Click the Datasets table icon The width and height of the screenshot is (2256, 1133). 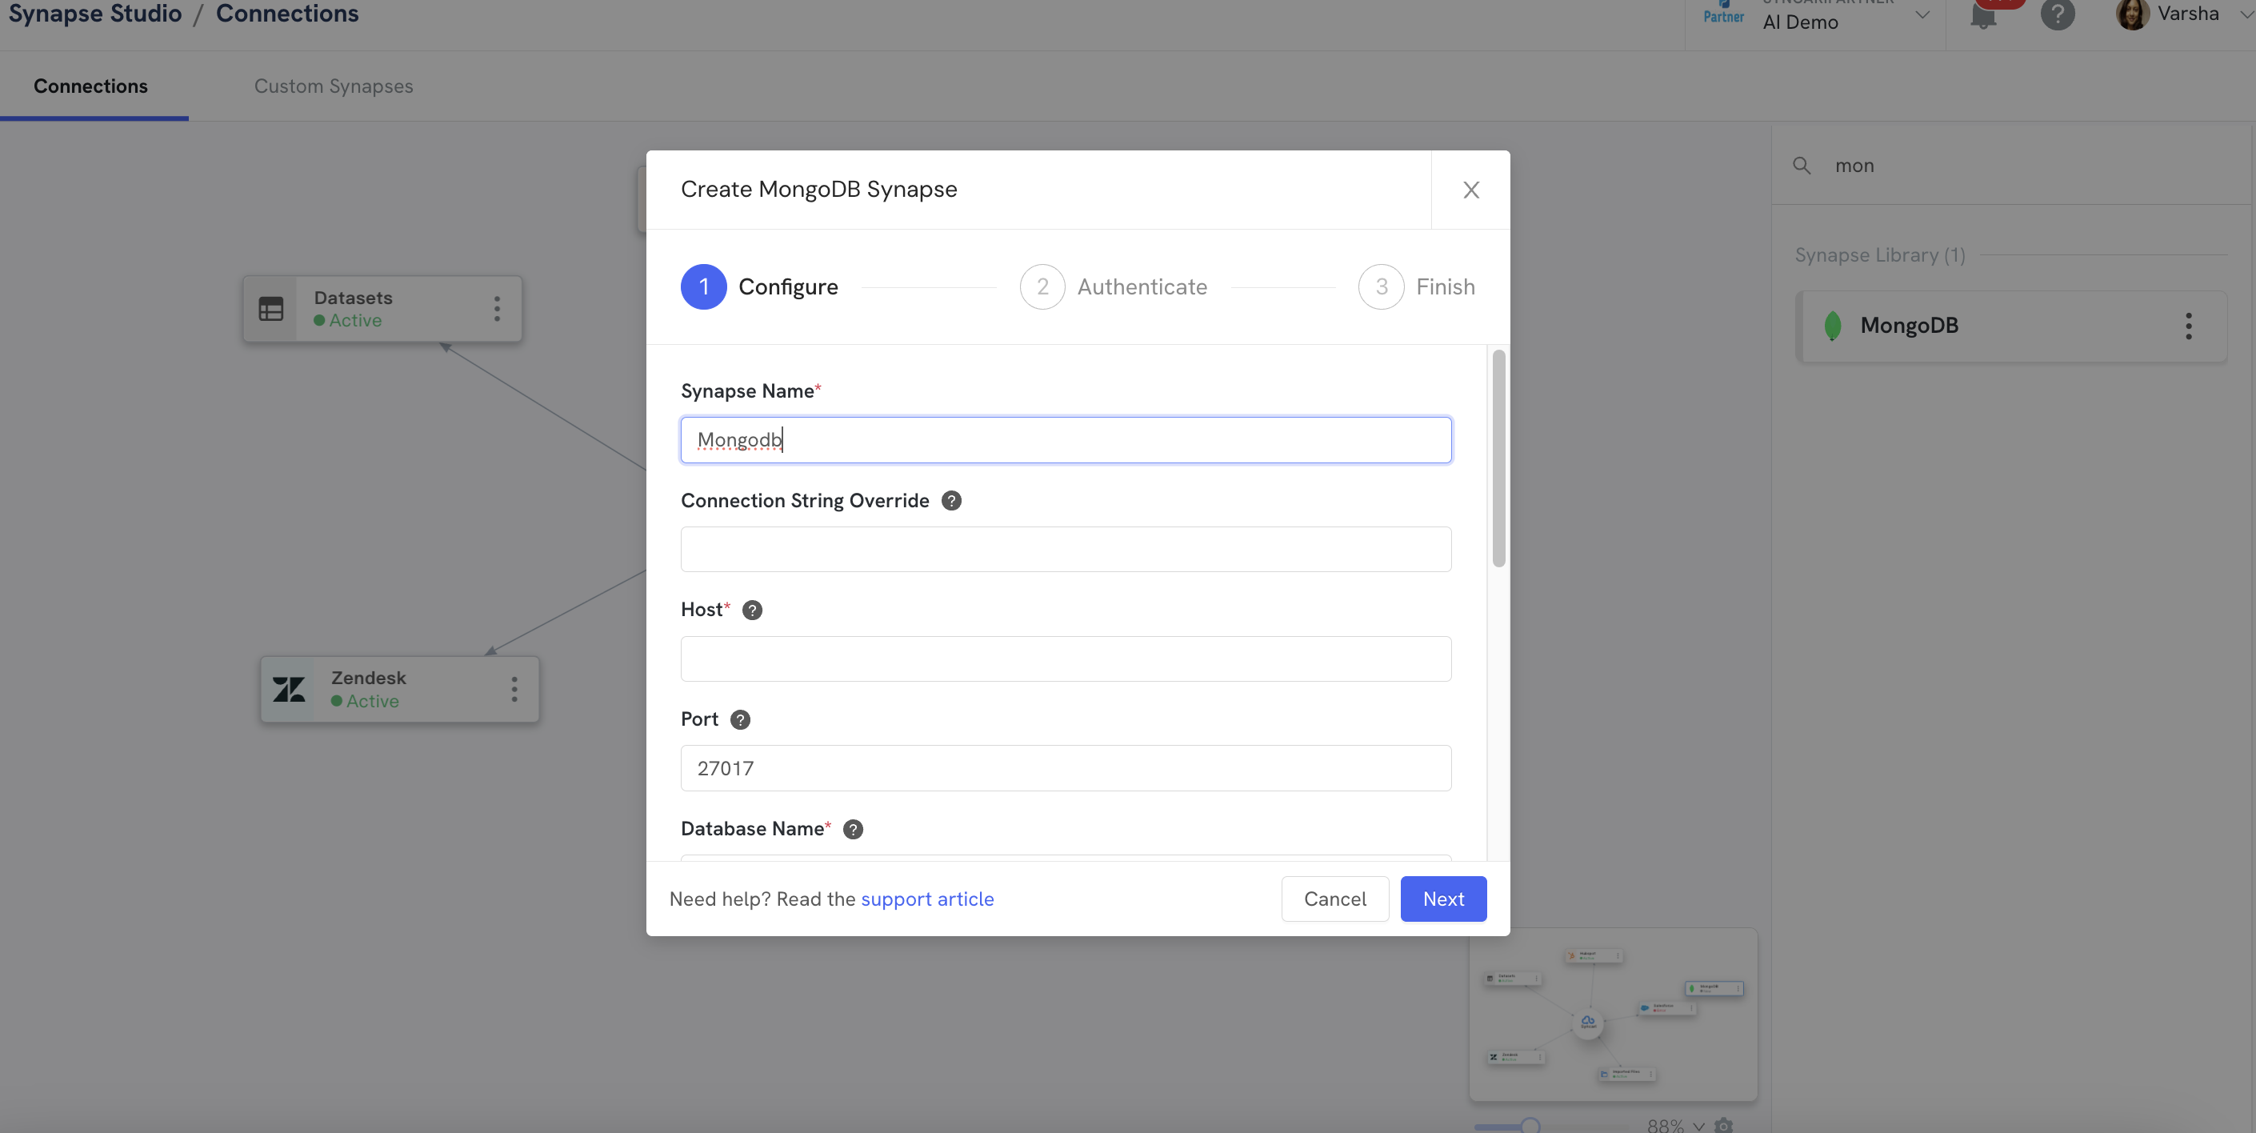click(x=270, y=308)
